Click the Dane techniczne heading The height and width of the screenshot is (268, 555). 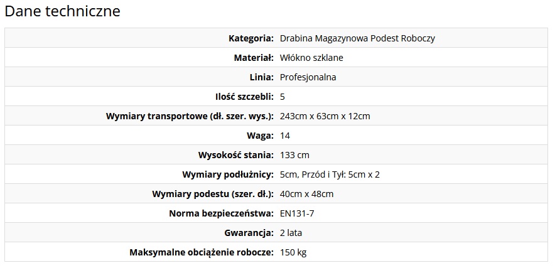tap(62, 11)
